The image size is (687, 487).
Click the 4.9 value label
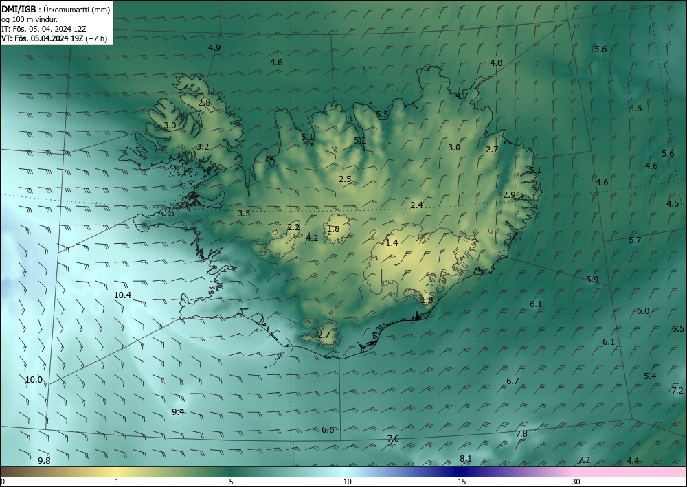[214, 48]
